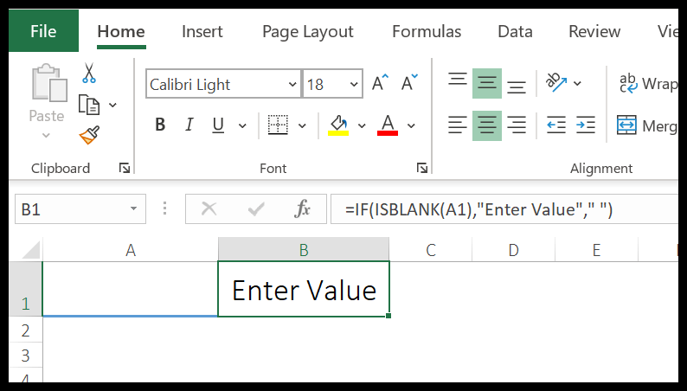Expand Borders dropdown arrow
Viewport: 687px width, 391px height.
pyautogui.click(x=302, y=125)
